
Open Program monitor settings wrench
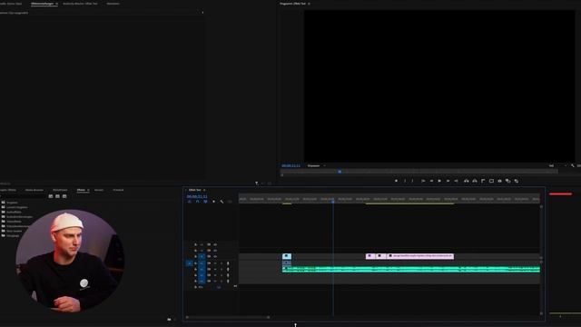573,165
